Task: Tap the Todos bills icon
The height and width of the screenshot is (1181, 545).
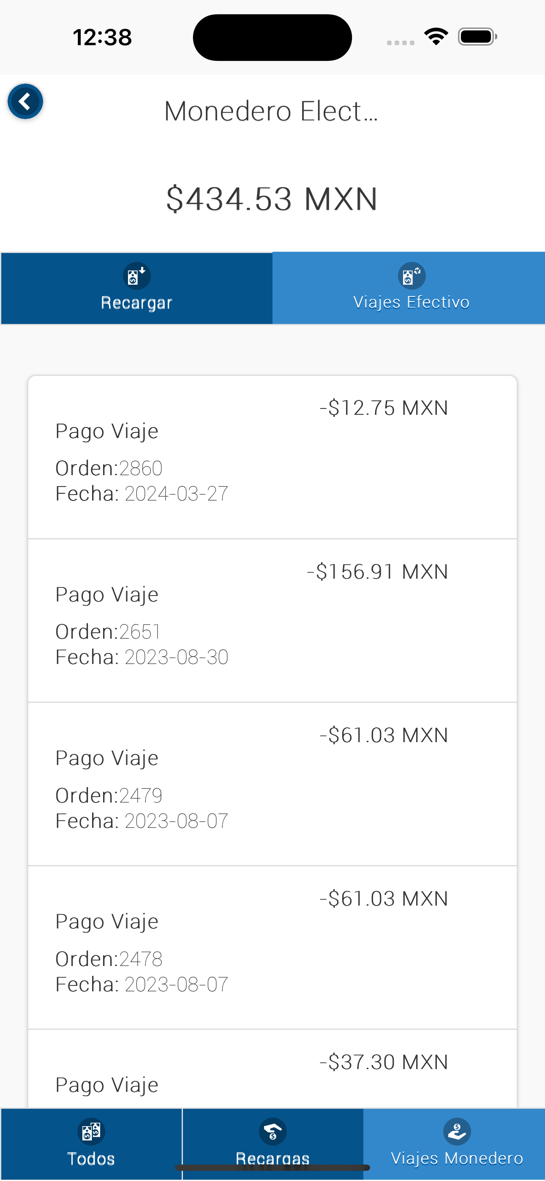Action: click(91, 1132)
